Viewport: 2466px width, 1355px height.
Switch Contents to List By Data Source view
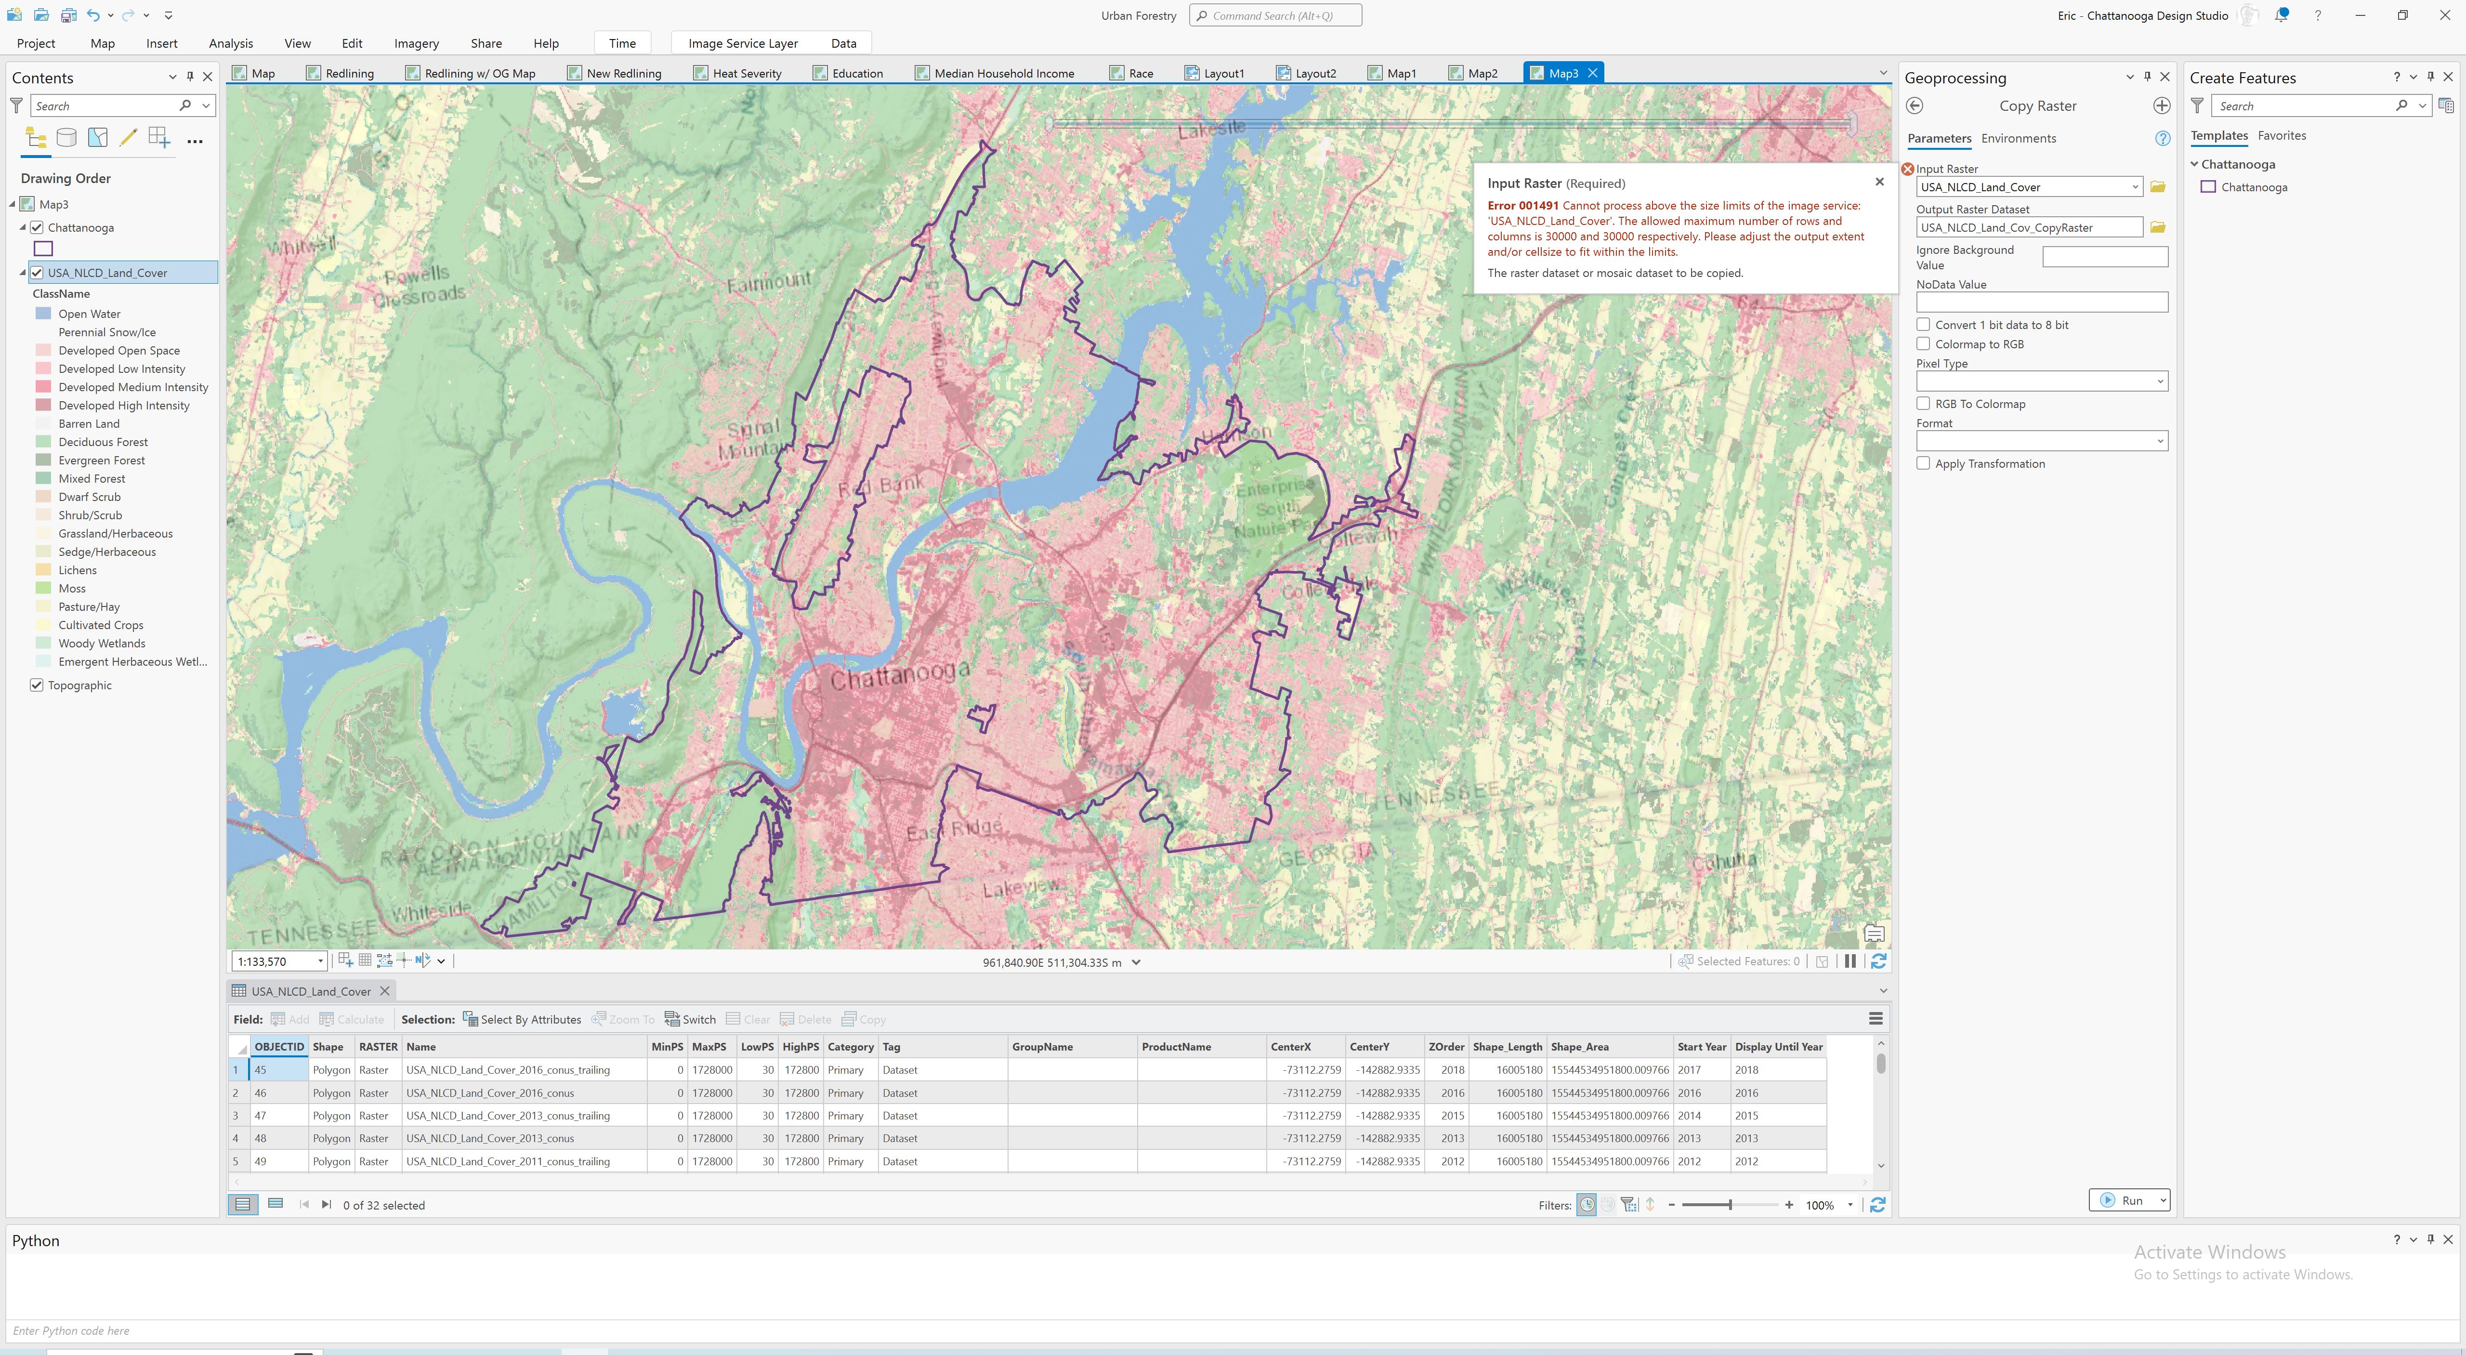(x=66, y=137)
